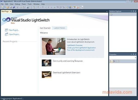The image size is (138, 100).
Task: Click the Open Project... link
Action: pos(15,34)
